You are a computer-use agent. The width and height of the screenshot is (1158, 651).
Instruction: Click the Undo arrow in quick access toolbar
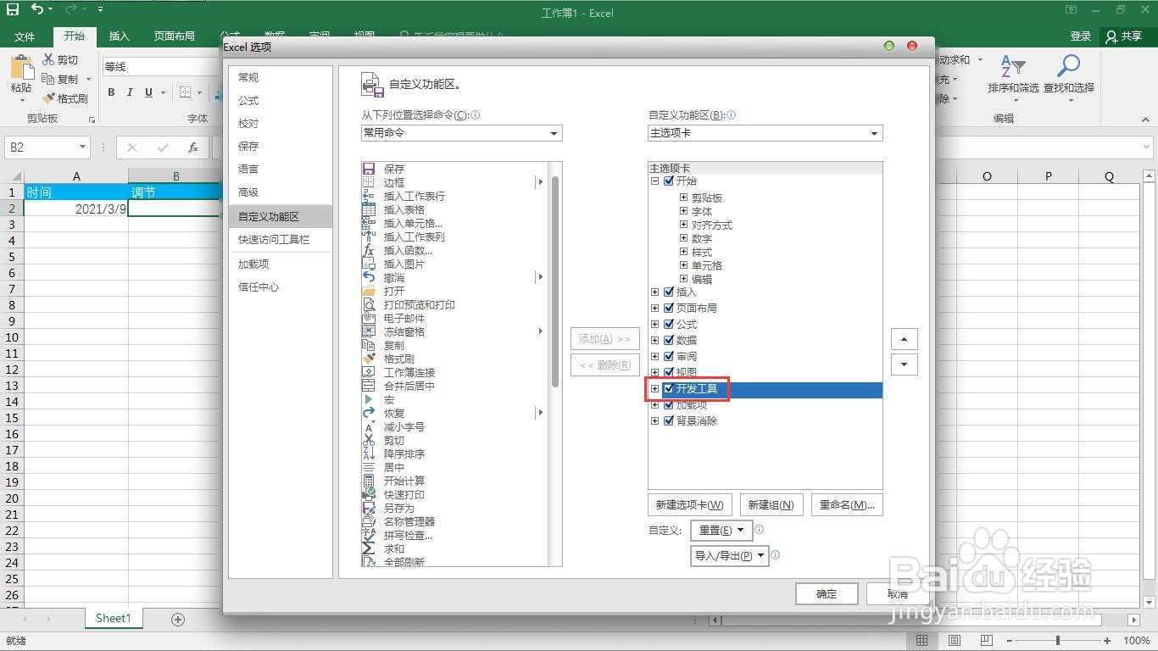point(37,9)
